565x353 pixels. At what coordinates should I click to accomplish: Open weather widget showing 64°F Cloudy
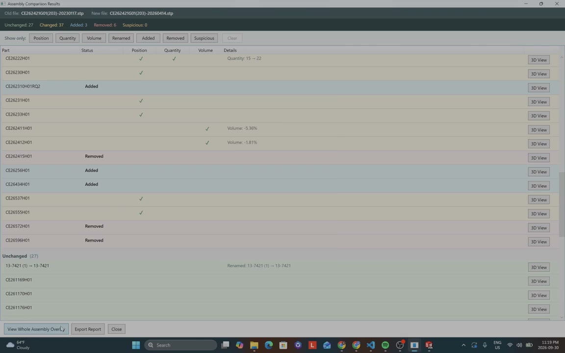click(18, 345)
